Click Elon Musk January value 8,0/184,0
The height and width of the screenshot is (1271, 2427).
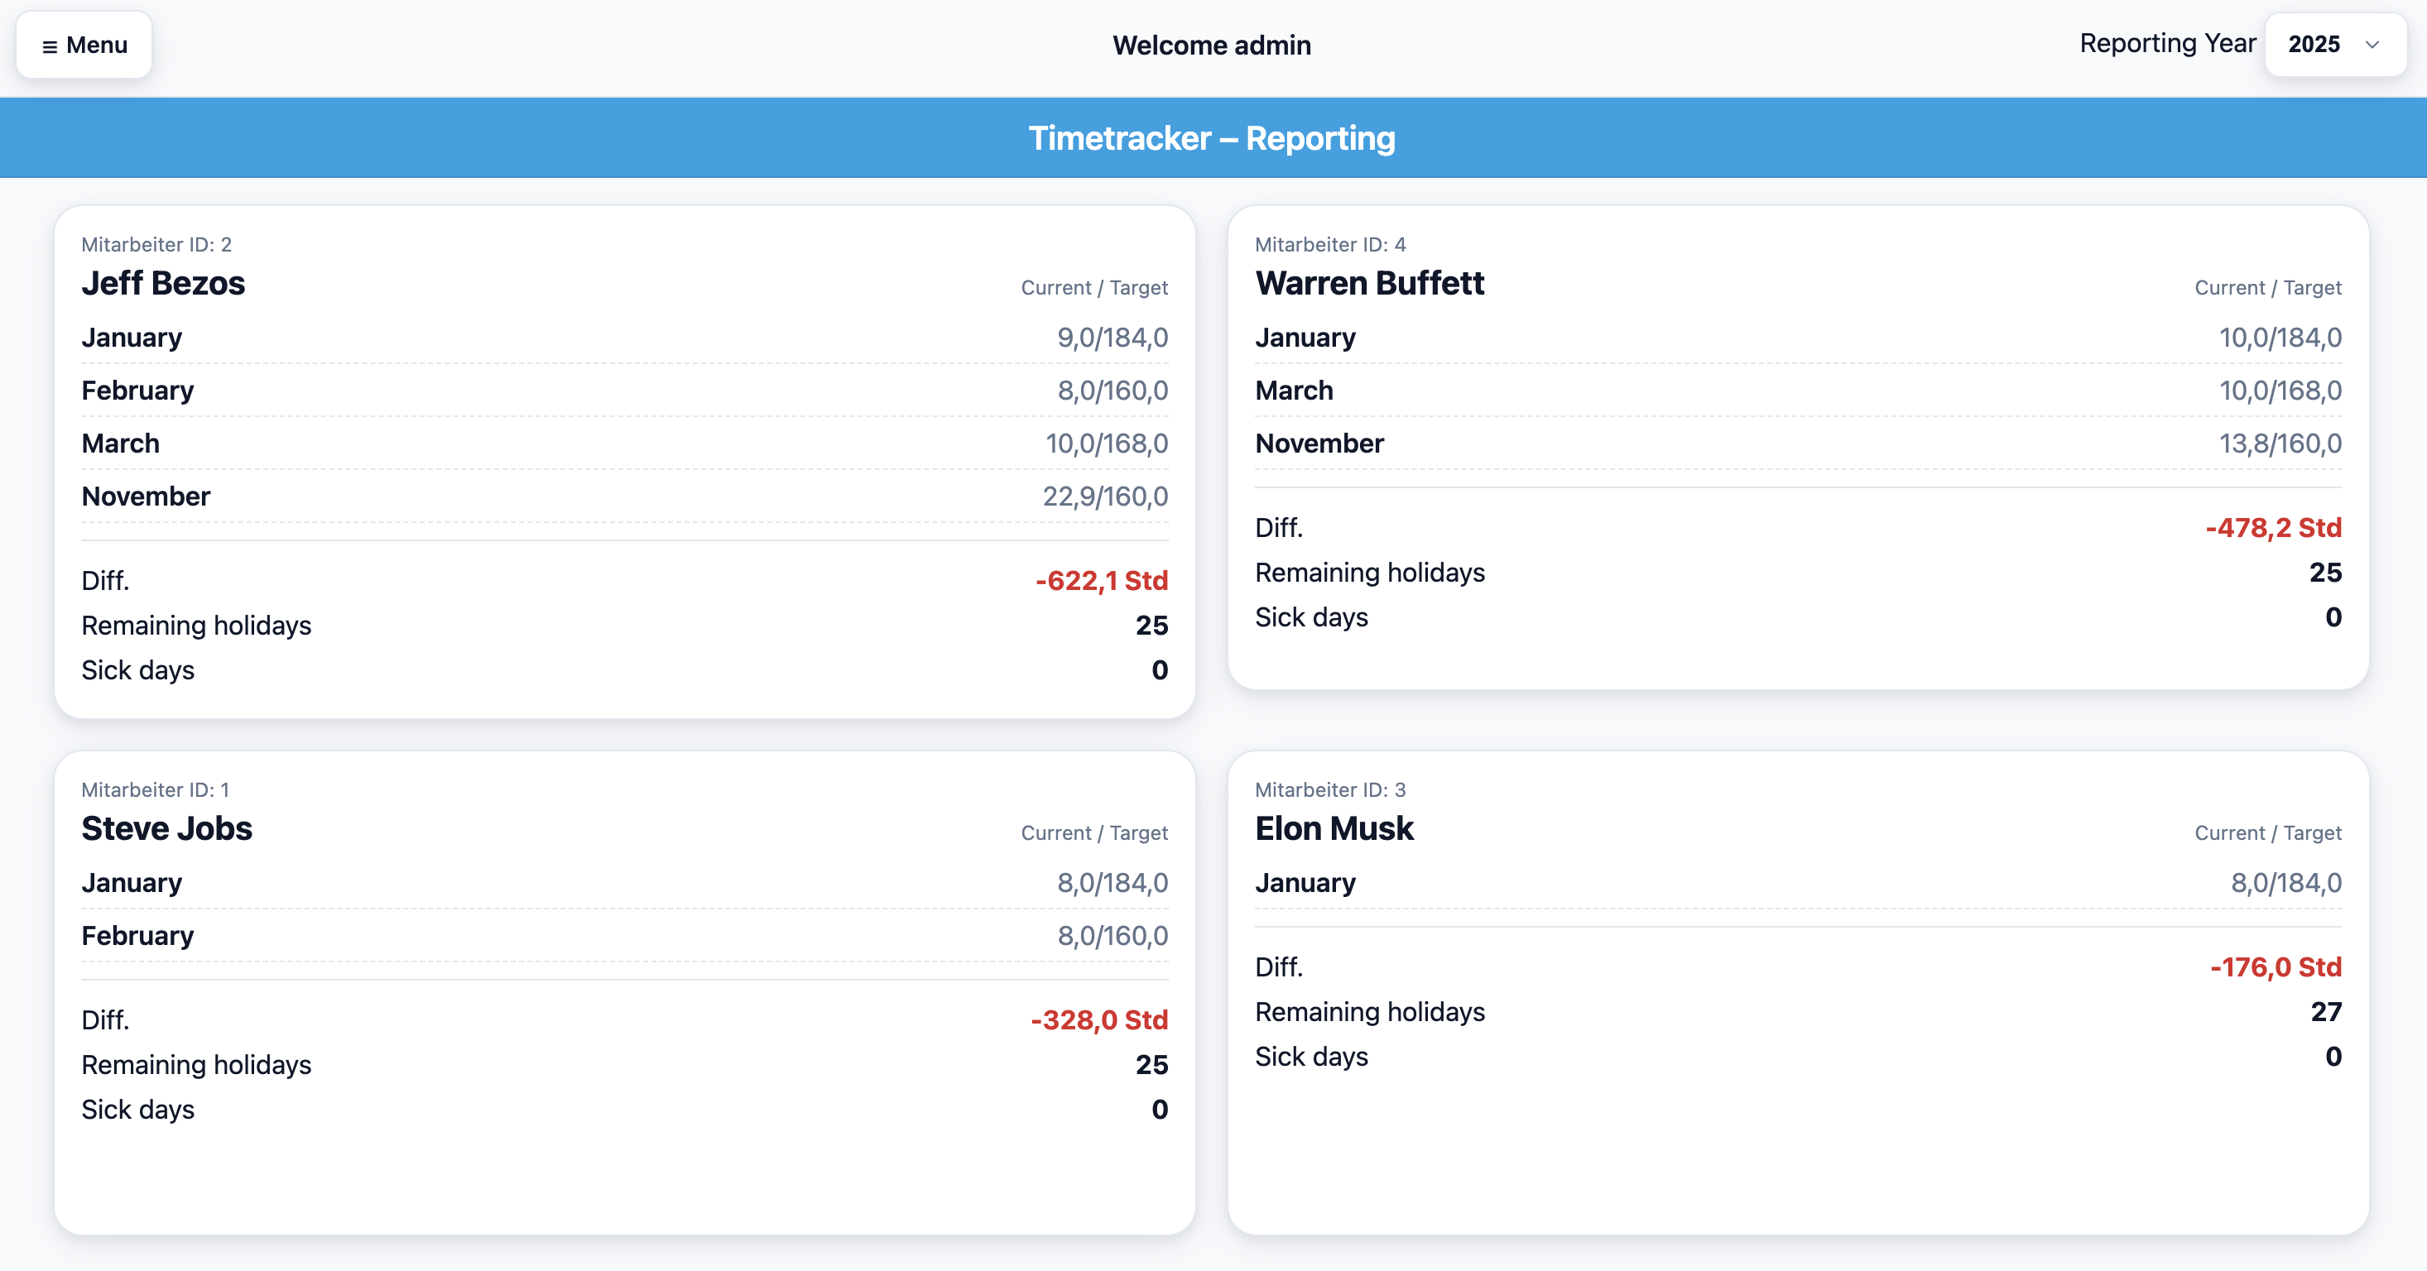pos(2285,883)
